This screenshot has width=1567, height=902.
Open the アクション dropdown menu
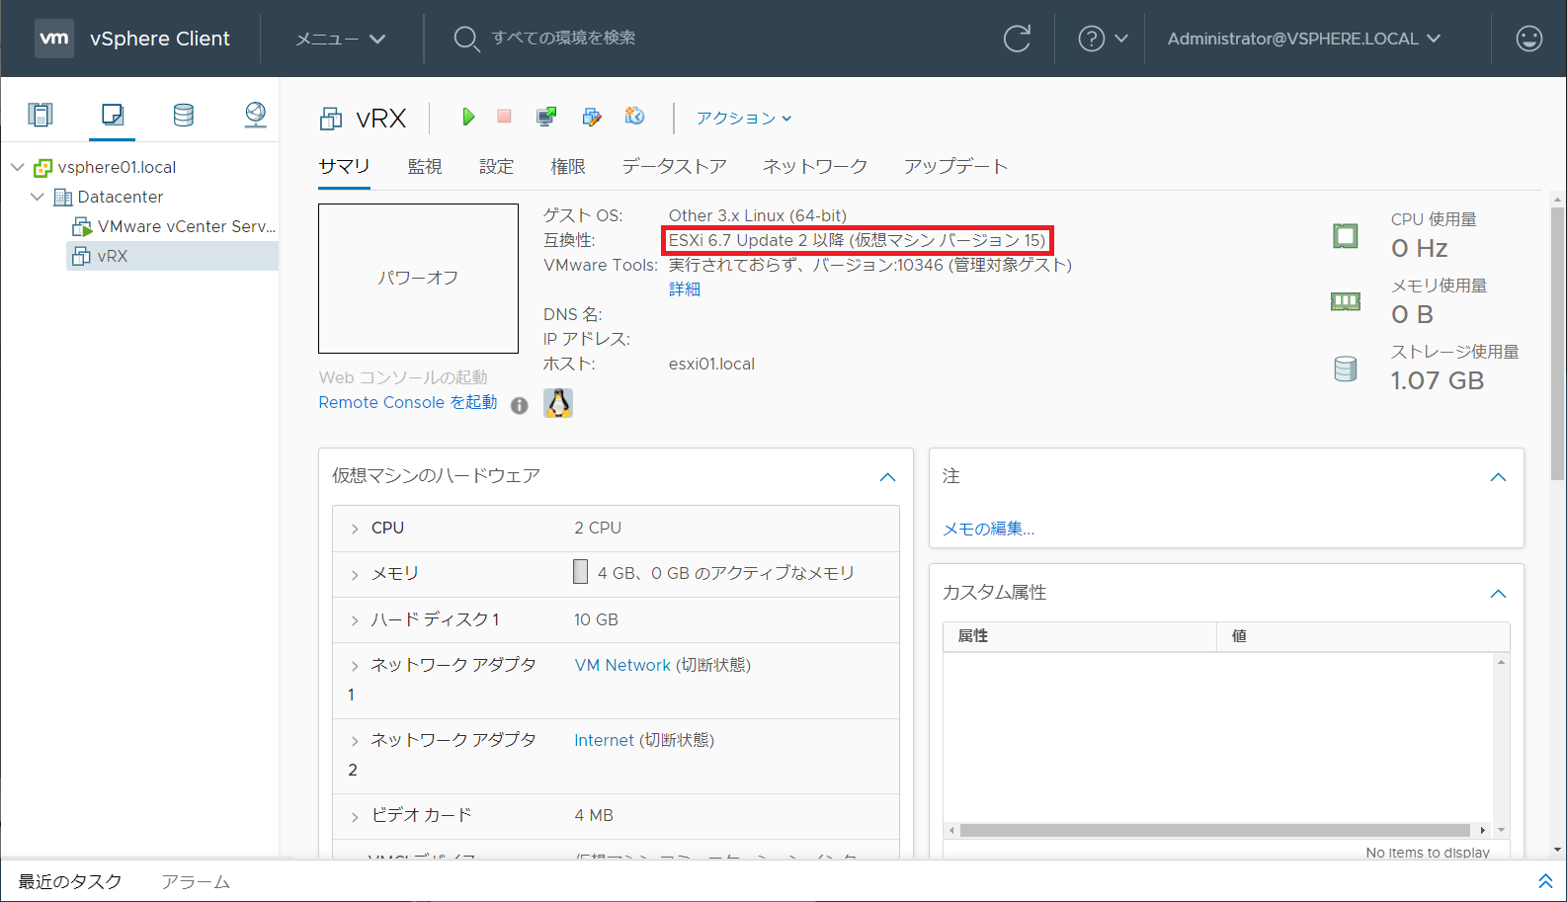pyautogui.click(x=744, y=118)
